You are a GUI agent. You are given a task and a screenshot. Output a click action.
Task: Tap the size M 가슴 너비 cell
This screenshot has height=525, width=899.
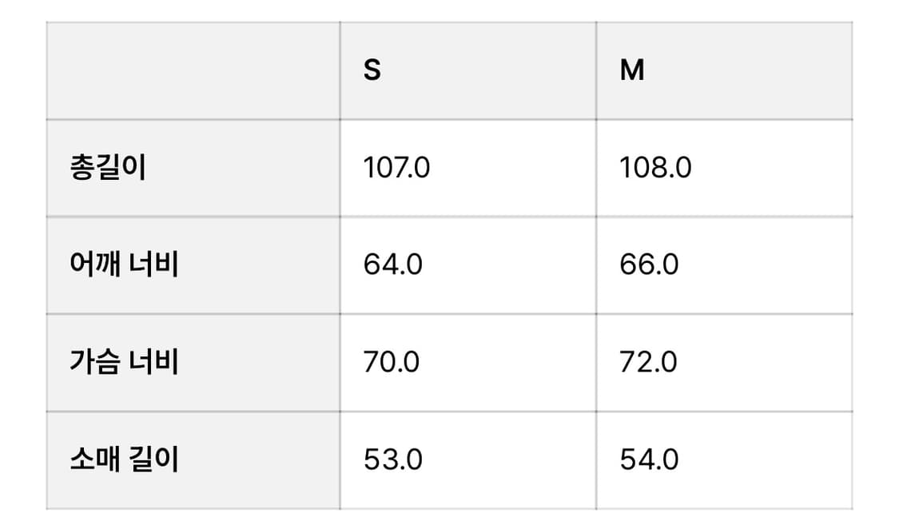click(723, 362)
